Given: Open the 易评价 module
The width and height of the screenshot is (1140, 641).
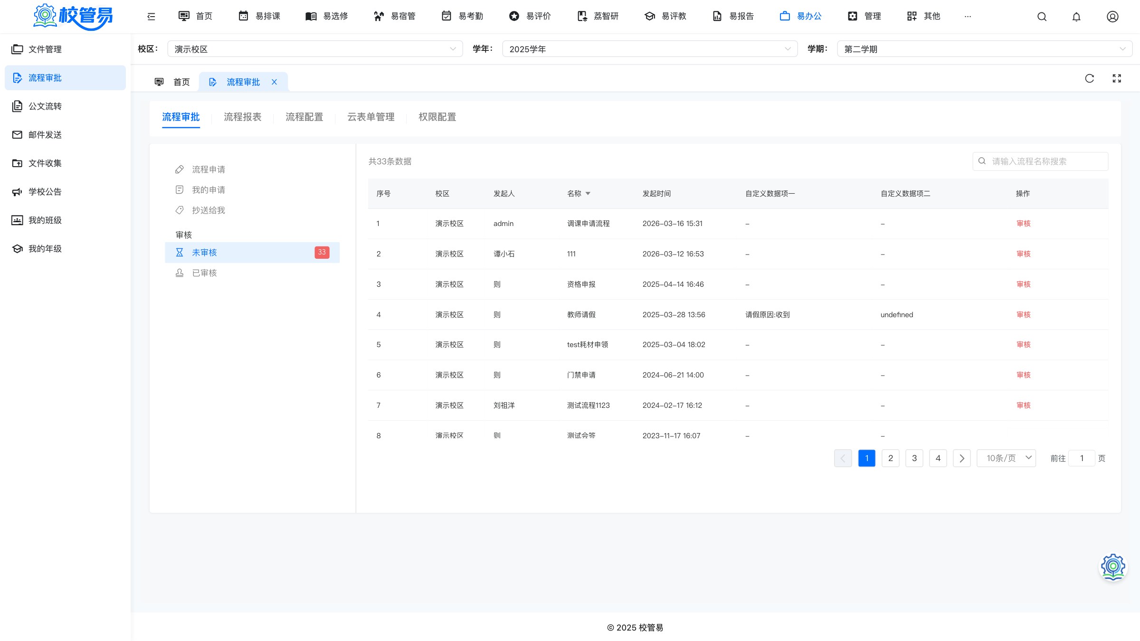Looking at the screenshot, I should click(530, 16).
